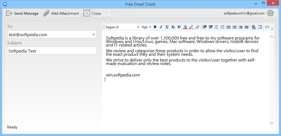Insert a table

tap(260, 27)
